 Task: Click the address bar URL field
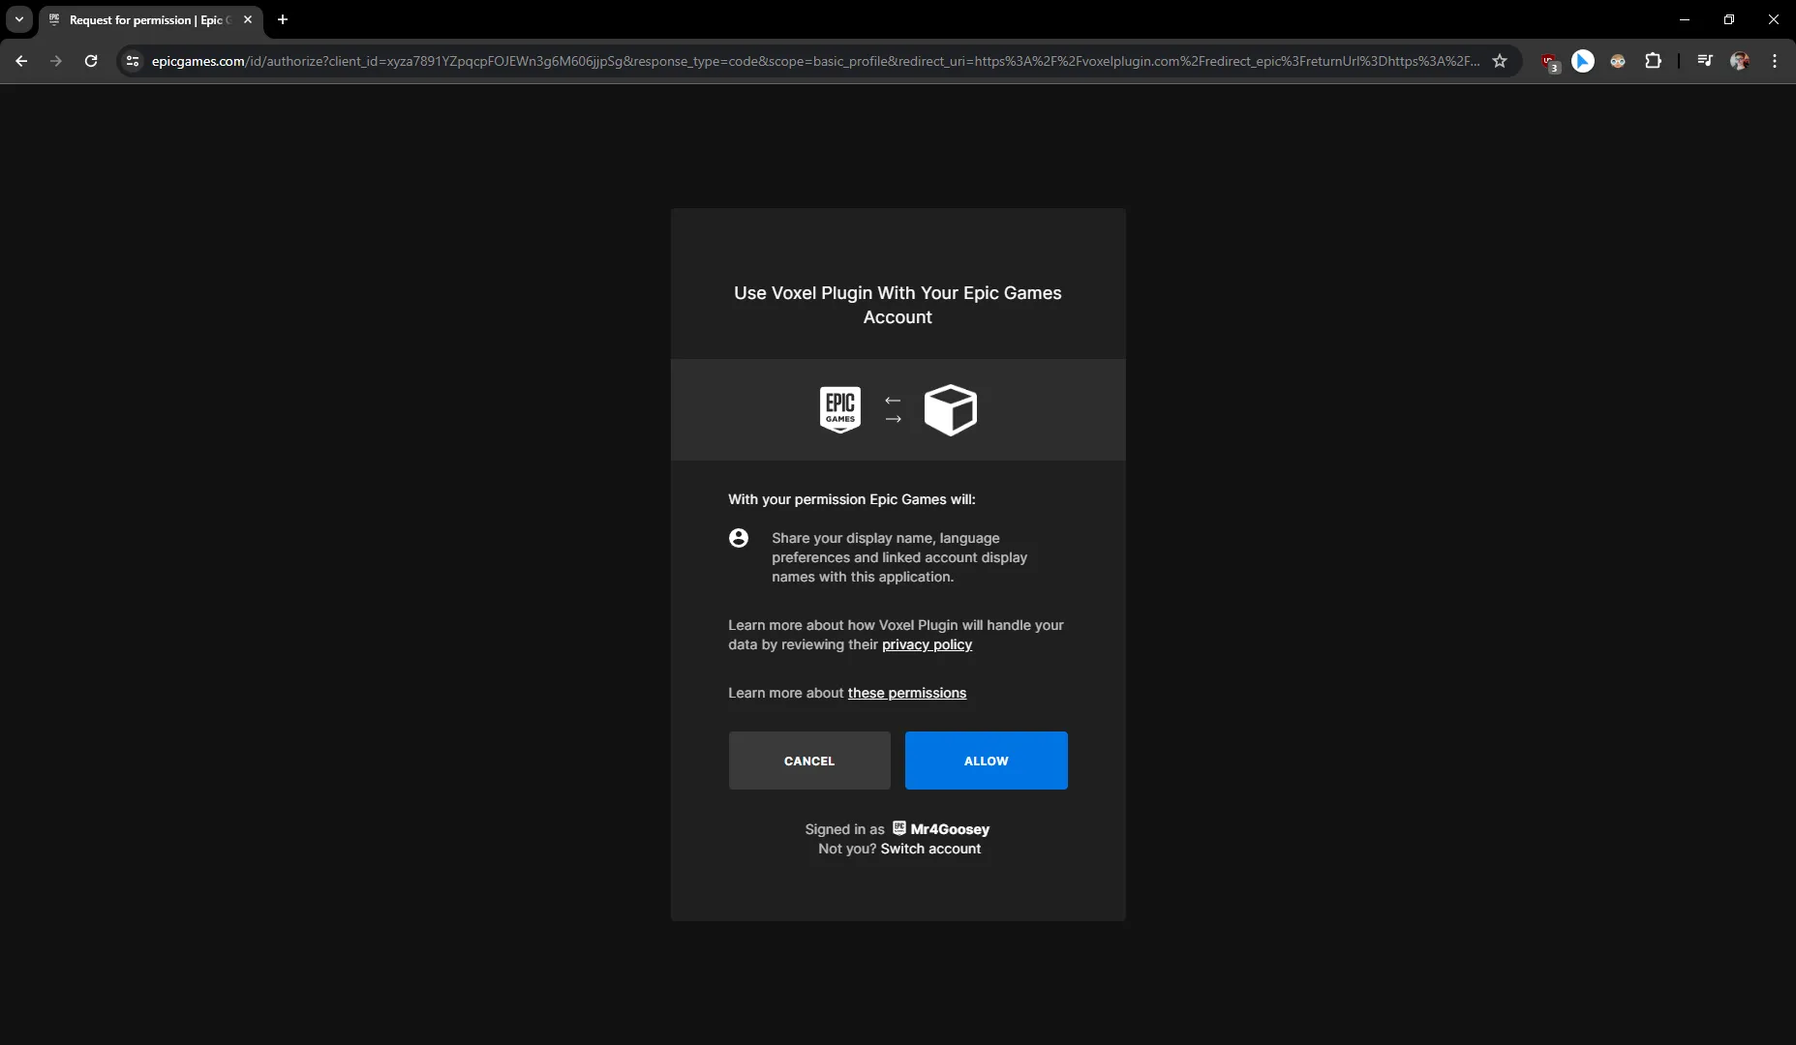click(x=813, y=61)
